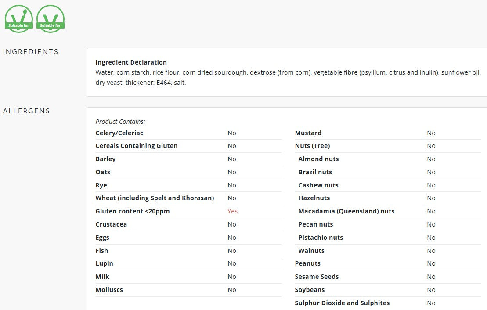Click the Molluscs allergen label

(x=109, y=290)
